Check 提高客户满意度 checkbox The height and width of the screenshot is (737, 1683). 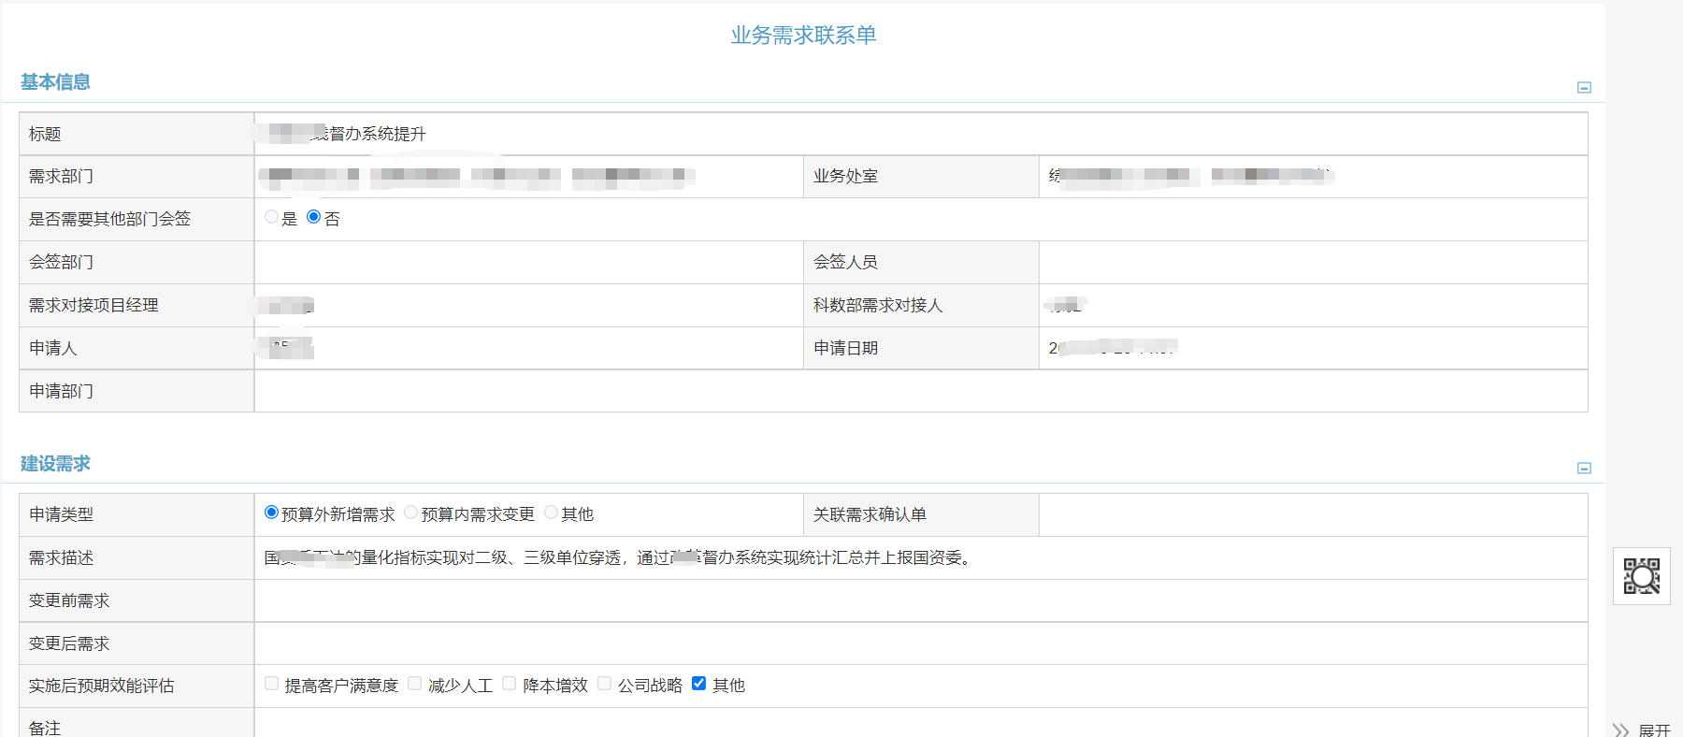pyautogui.click(x=271, y=684)
